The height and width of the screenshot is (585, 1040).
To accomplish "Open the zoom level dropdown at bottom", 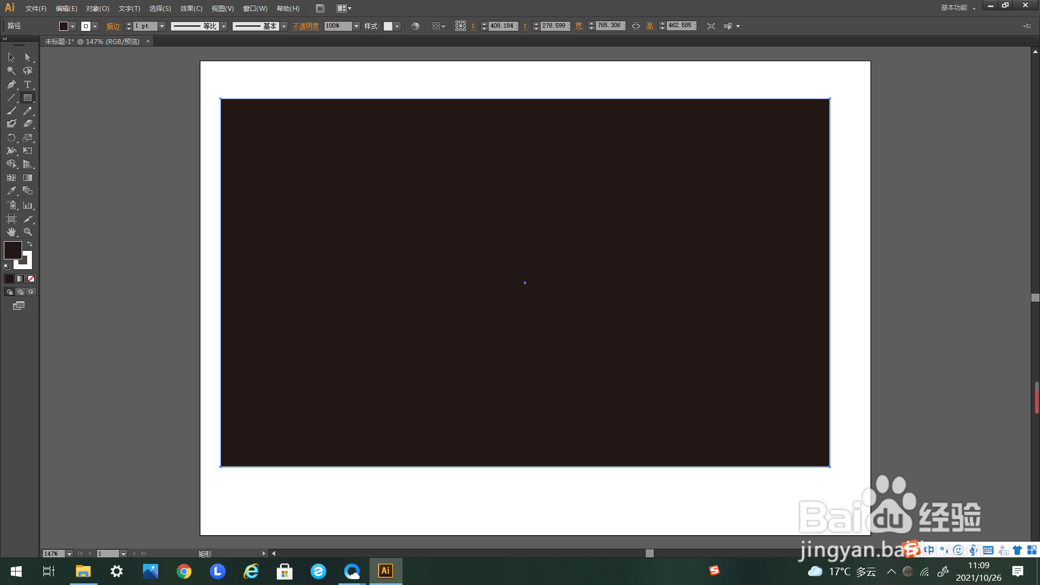I will click(x=69, y=554).
